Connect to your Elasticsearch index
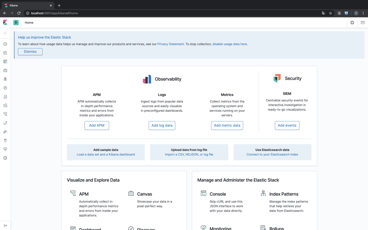 point(272,155)
